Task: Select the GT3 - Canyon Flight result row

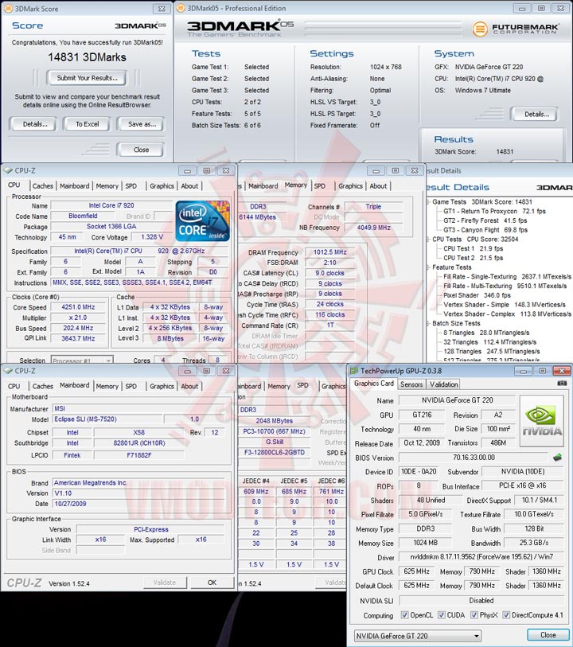Action: tap(485, 230)
